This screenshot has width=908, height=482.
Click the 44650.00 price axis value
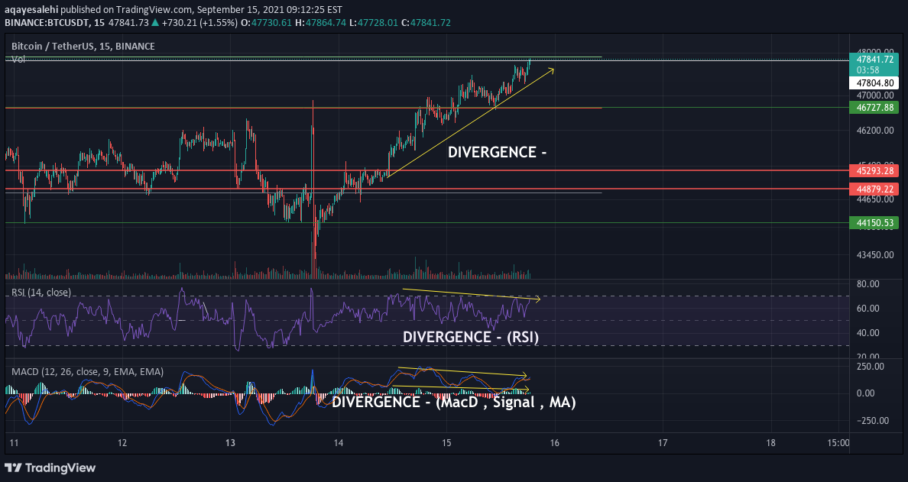(875, 199)
